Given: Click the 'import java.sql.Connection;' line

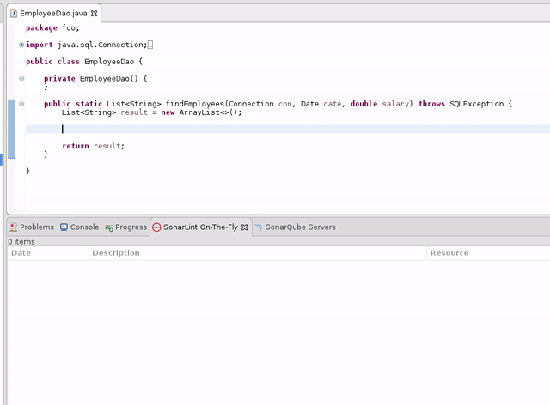Looking at the screenshot, I should coord(86,45).
